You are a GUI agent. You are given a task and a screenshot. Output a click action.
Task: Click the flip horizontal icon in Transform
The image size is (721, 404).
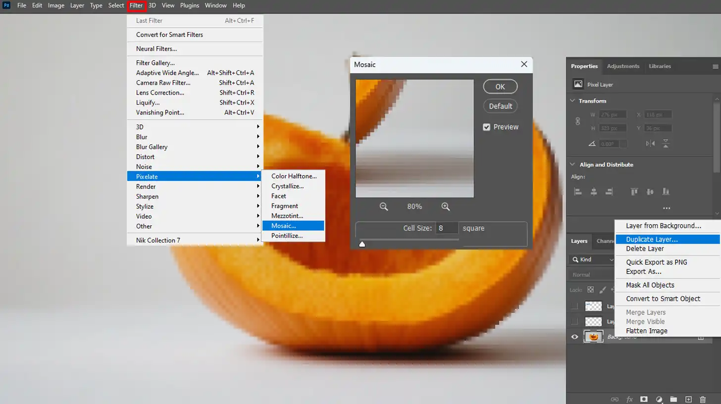650,144
